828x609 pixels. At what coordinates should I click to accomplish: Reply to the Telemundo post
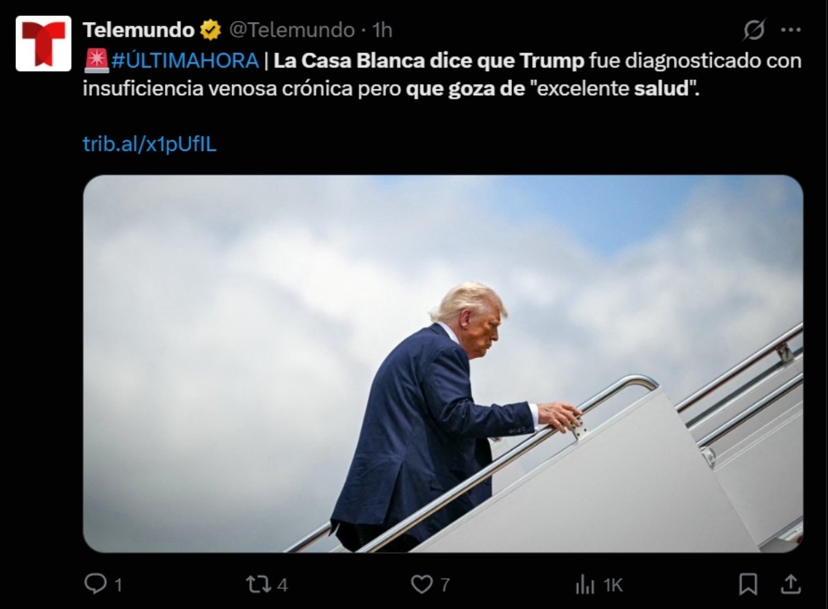[95, 584]
